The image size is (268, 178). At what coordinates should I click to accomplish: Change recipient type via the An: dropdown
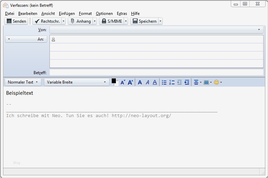26,39
